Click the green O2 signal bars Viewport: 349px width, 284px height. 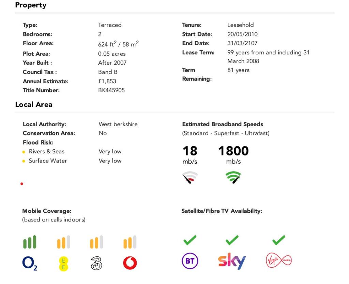(30, 242)
